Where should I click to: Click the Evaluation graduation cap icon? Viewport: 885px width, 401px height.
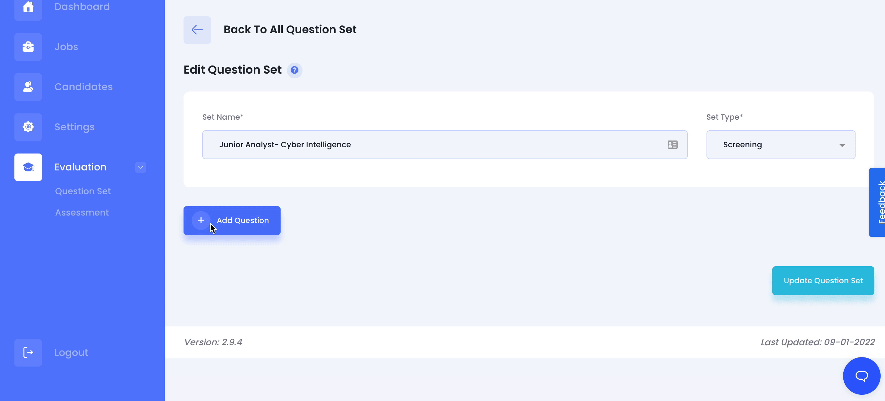click(x=28, y=167)
